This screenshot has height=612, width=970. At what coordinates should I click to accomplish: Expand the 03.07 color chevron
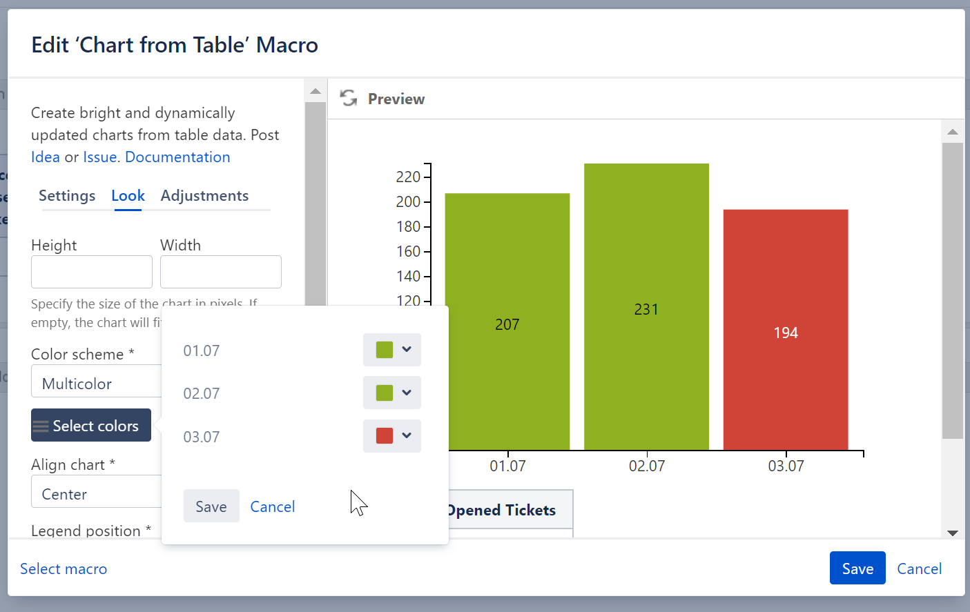[x=407, y=435]
